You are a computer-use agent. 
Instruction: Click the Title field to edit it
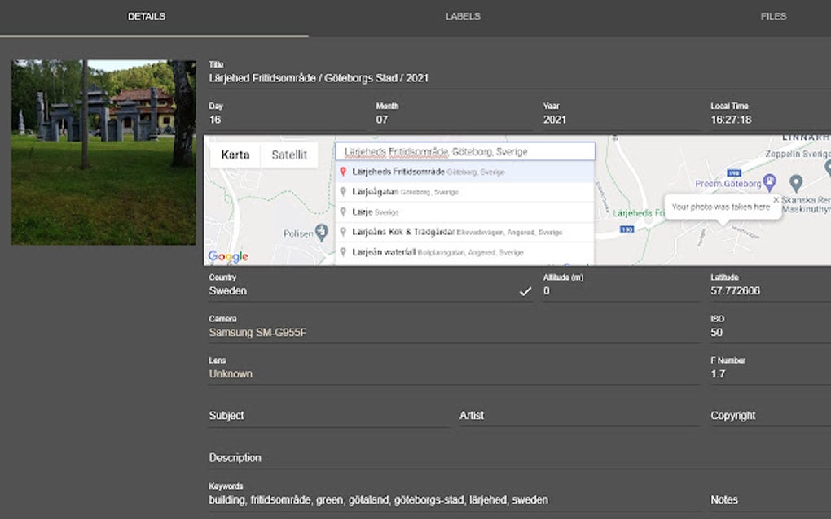coord(326,77)
